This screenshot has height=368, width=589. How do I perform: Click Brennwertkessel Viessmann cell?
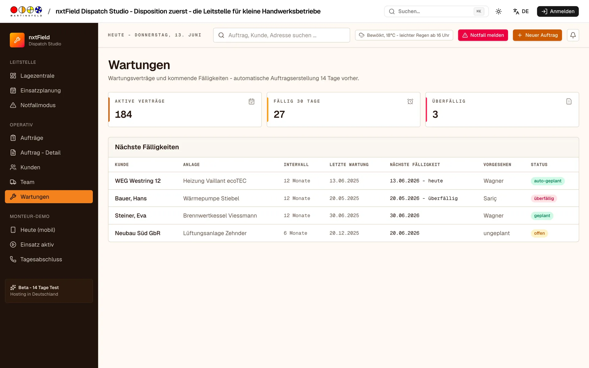220,216
